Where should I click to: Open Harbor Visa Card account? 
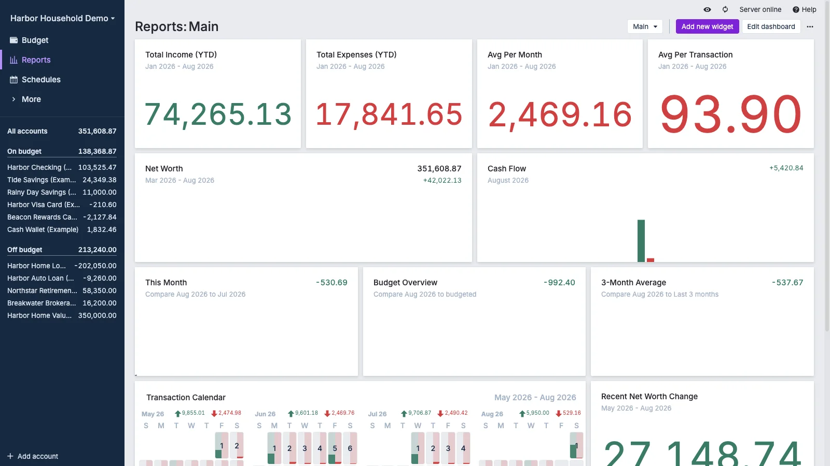(62, 205)
